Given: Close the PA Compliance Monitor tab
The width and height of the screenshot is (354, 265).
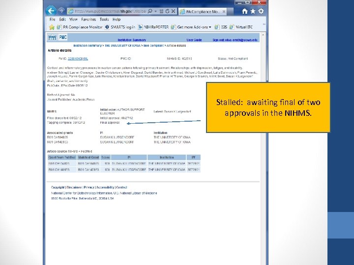Looking at the screenshot, I should click(224, 11).
